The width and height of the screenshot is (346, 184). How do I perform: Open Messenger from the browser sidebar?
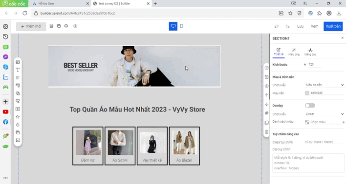pos(5,57)
